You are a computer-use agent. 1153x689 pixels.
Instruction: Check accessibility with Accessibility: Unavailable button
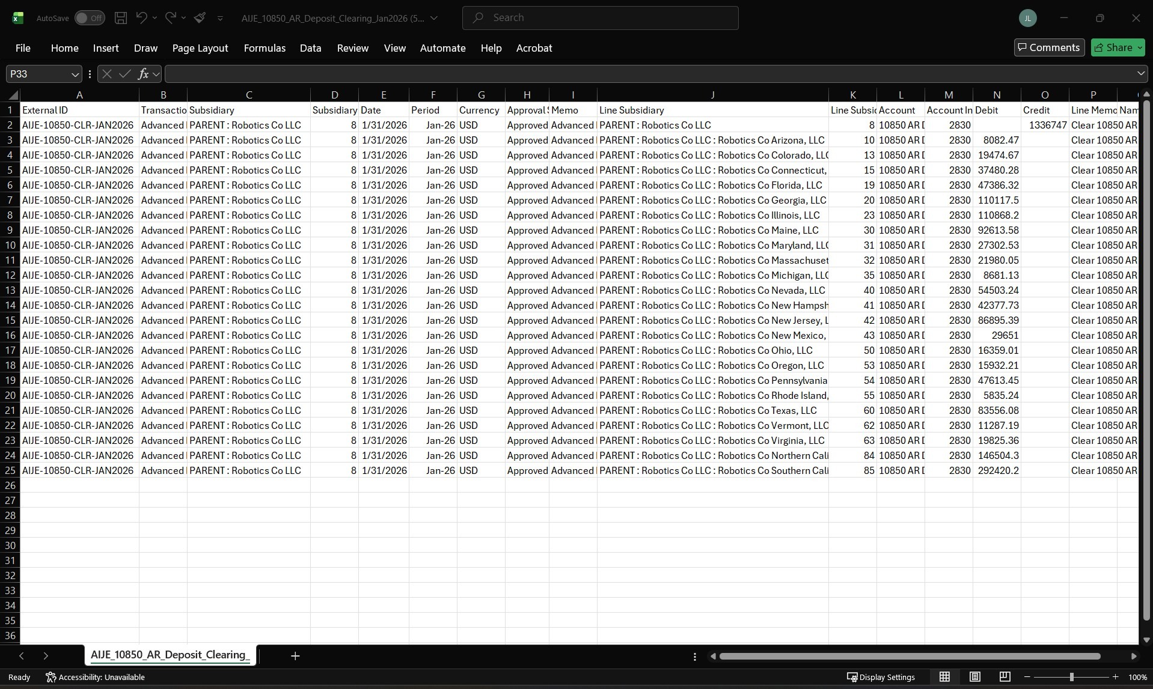[95, 676]
